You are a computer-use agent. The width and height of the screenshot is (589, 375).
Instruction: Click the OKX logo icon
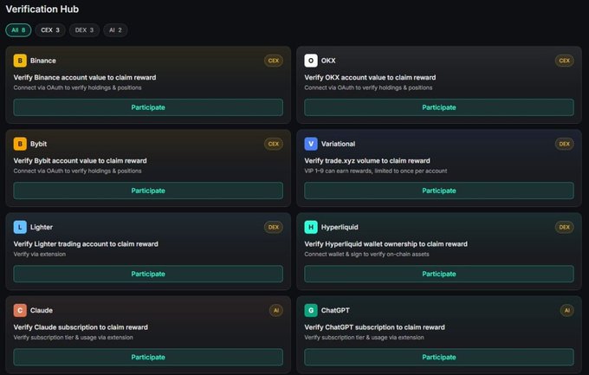311,61
